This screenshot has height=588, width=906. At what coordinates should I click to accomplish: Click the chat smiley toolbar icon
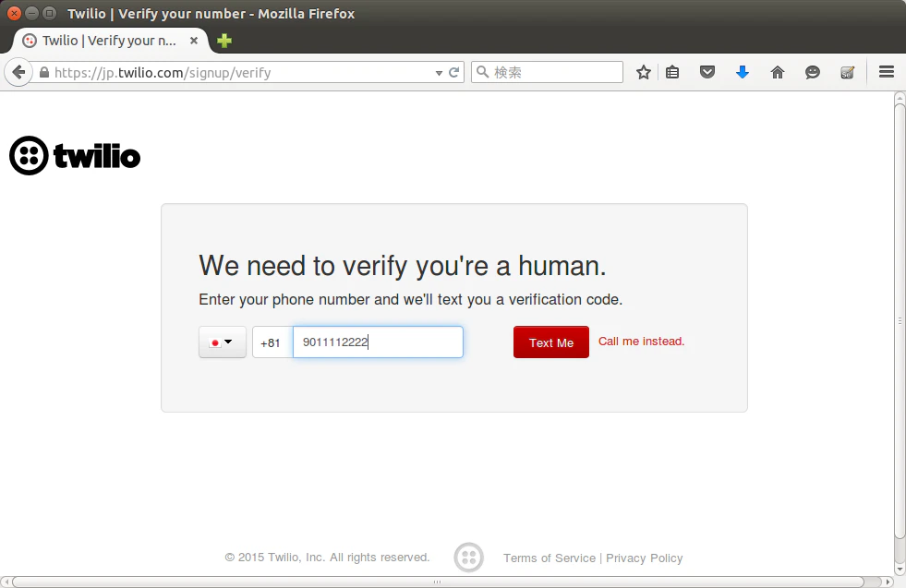813,72
